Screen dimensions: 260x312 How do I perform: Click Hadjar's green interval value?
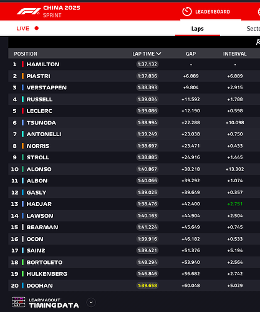[235, 204]
